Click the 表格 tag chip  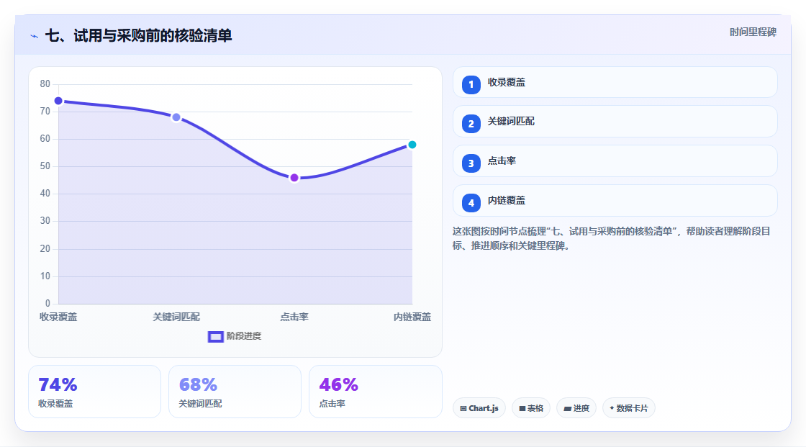tap(531, 408)
